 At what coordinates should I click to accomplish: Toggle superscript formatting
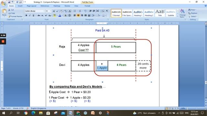(x=46, y=15)
